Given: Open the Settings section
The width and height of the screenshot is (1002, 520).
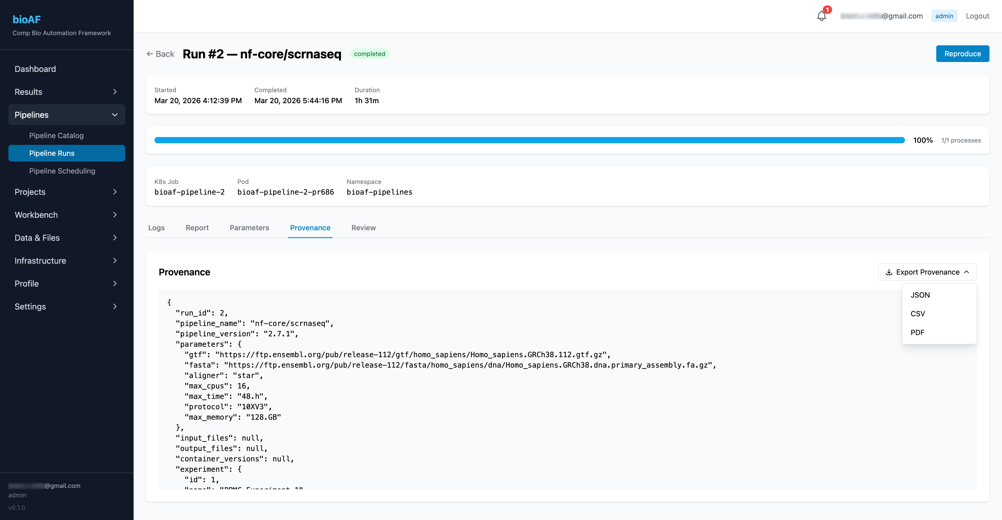Looking at the screenshot, I should click(x=67, y=306).
